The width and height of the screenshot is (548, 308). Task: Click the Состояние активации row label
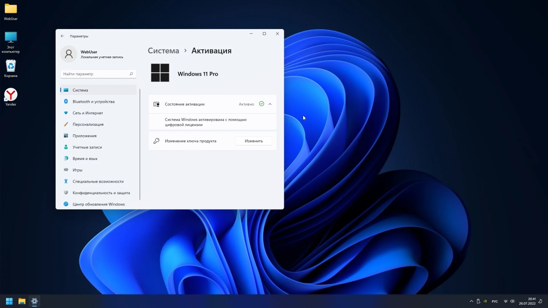185,104
